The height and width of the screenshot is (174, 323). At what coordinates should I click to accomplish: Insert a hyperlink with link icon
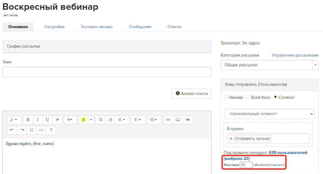168,120
